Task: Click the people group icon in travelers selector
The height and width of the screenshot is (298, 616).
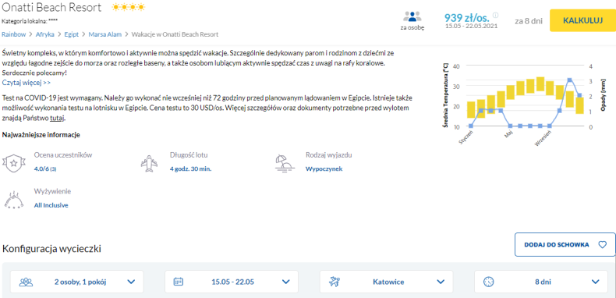Action: coord(26,282)
